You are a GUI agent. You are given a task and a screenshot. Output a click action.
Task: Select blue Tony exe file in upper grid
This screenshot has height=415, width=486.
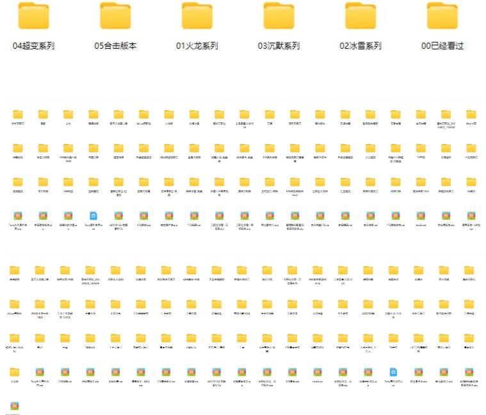tap(93, 216)
